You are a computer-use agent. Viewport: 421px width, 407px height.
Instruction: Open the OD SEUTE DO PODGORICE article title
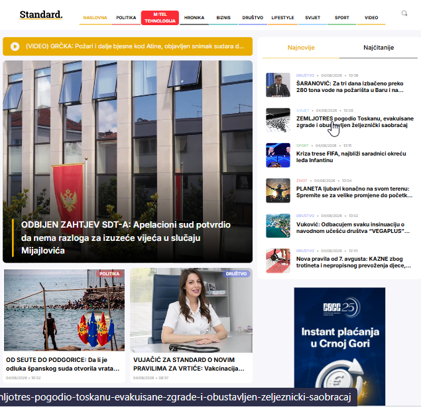coord(62,364)
